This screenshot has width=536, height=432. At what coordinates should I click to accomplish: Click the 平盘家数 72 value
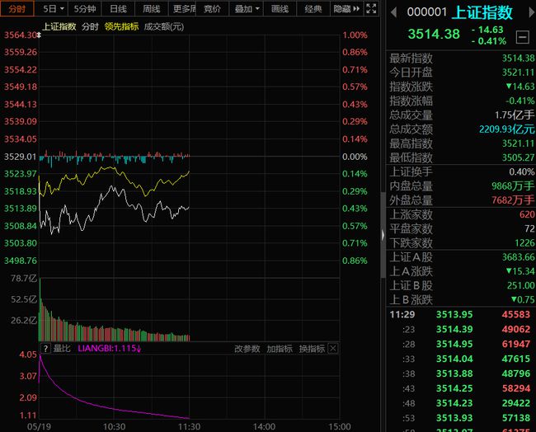529,228
